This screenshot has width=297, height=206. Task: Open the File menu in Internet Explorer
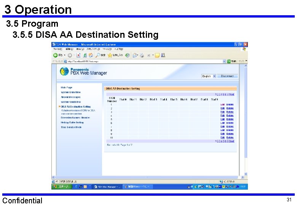point(57,49)
